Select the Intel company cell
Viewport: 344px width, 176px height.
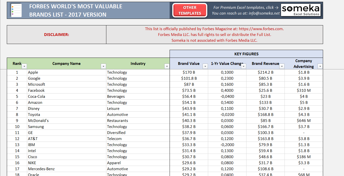[x=67, y=151]
